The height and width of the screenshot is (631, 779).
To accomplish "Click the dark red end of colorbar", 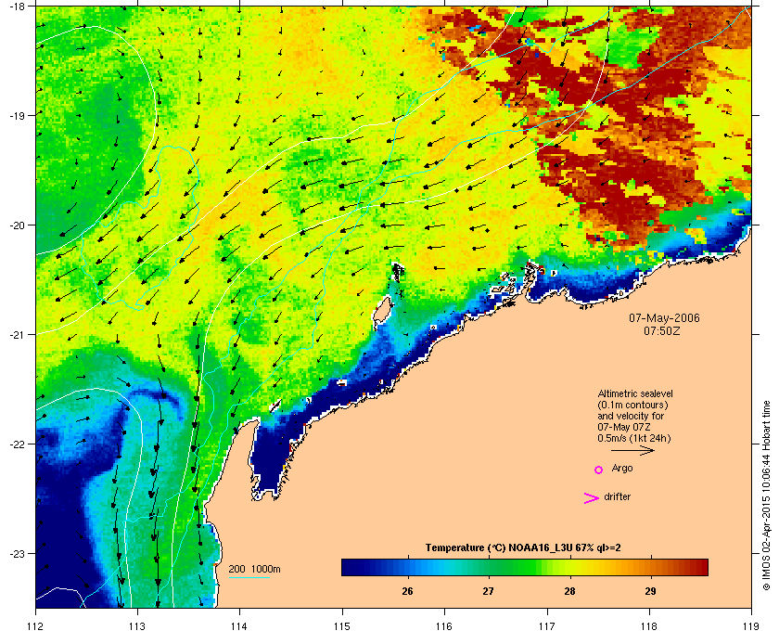I will pyautogui.click(x=699, y=567).
